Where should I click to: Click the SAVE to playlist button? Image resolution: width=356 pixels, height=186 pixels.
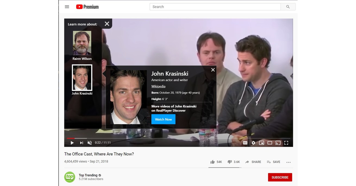click(x=273, y=162)
